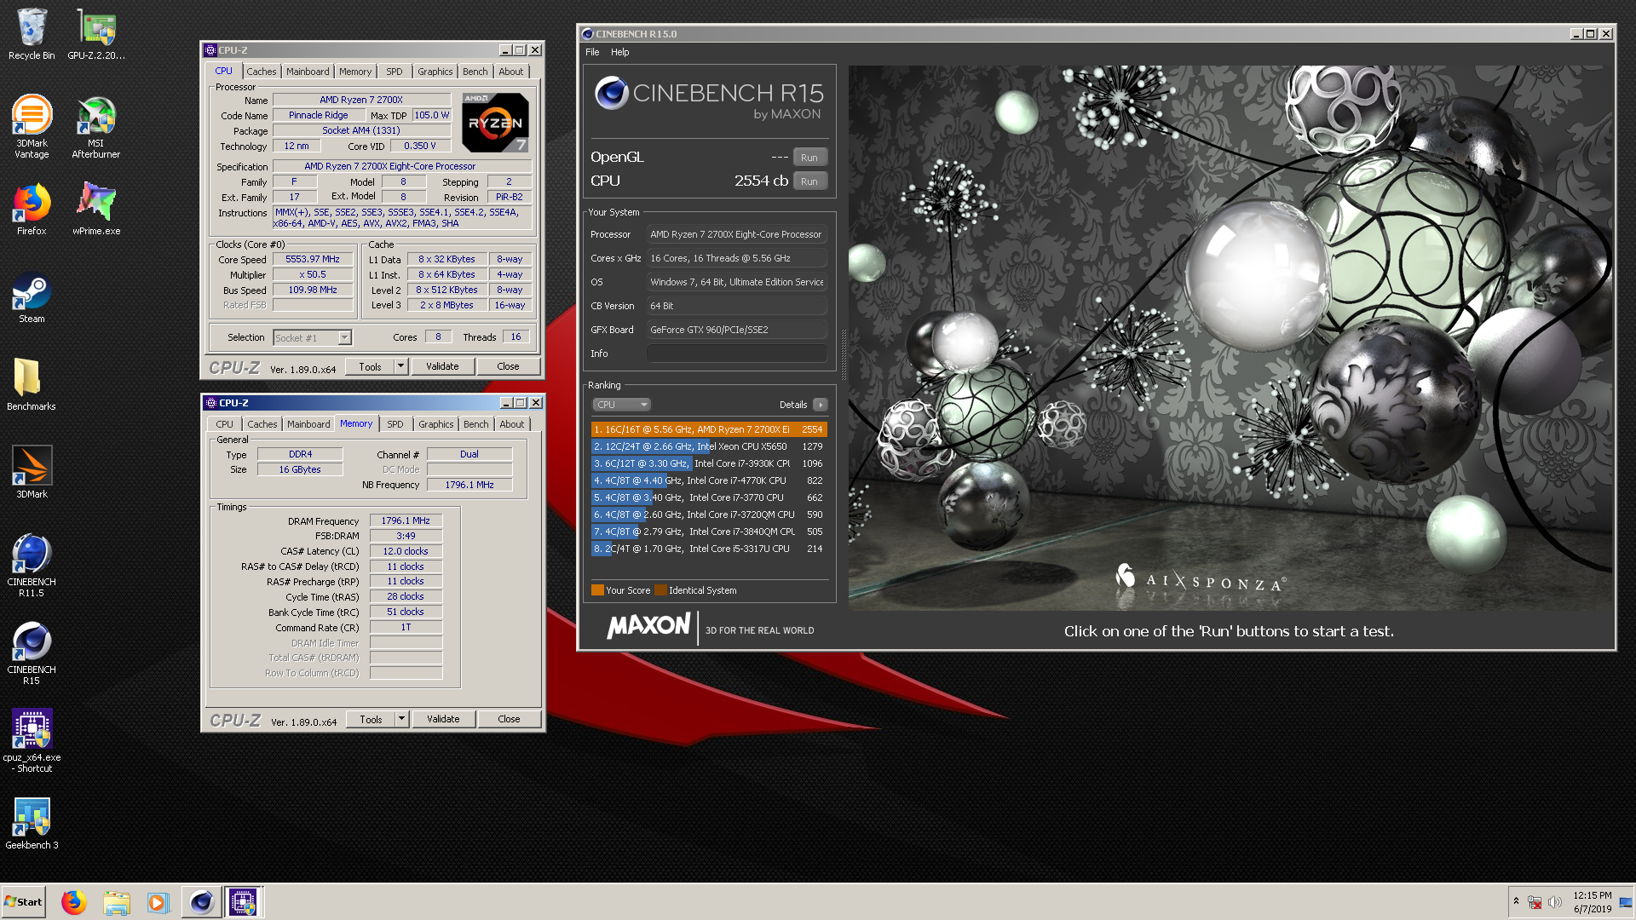Click Validate in bottom CPU-Z window
Image resolution: width=1636 pixels, height=920 pixels.
coord(443,719)
